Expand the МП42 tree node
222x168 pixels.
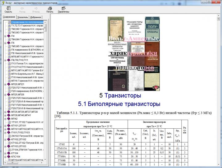point(5,119)
